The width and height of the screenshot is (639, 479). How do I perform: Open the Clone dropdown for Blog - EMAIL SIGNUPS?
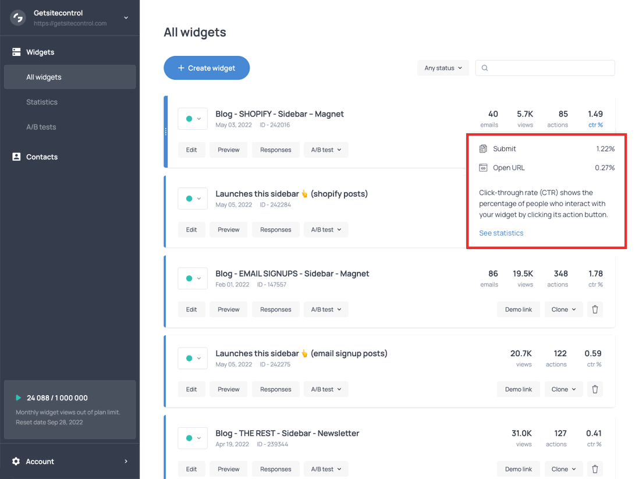click(x=563, y=309)
